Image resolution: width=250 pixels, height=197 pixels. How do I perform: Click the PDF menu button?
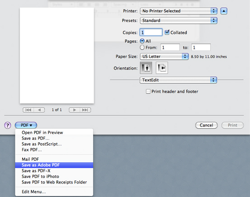point(26,125)
